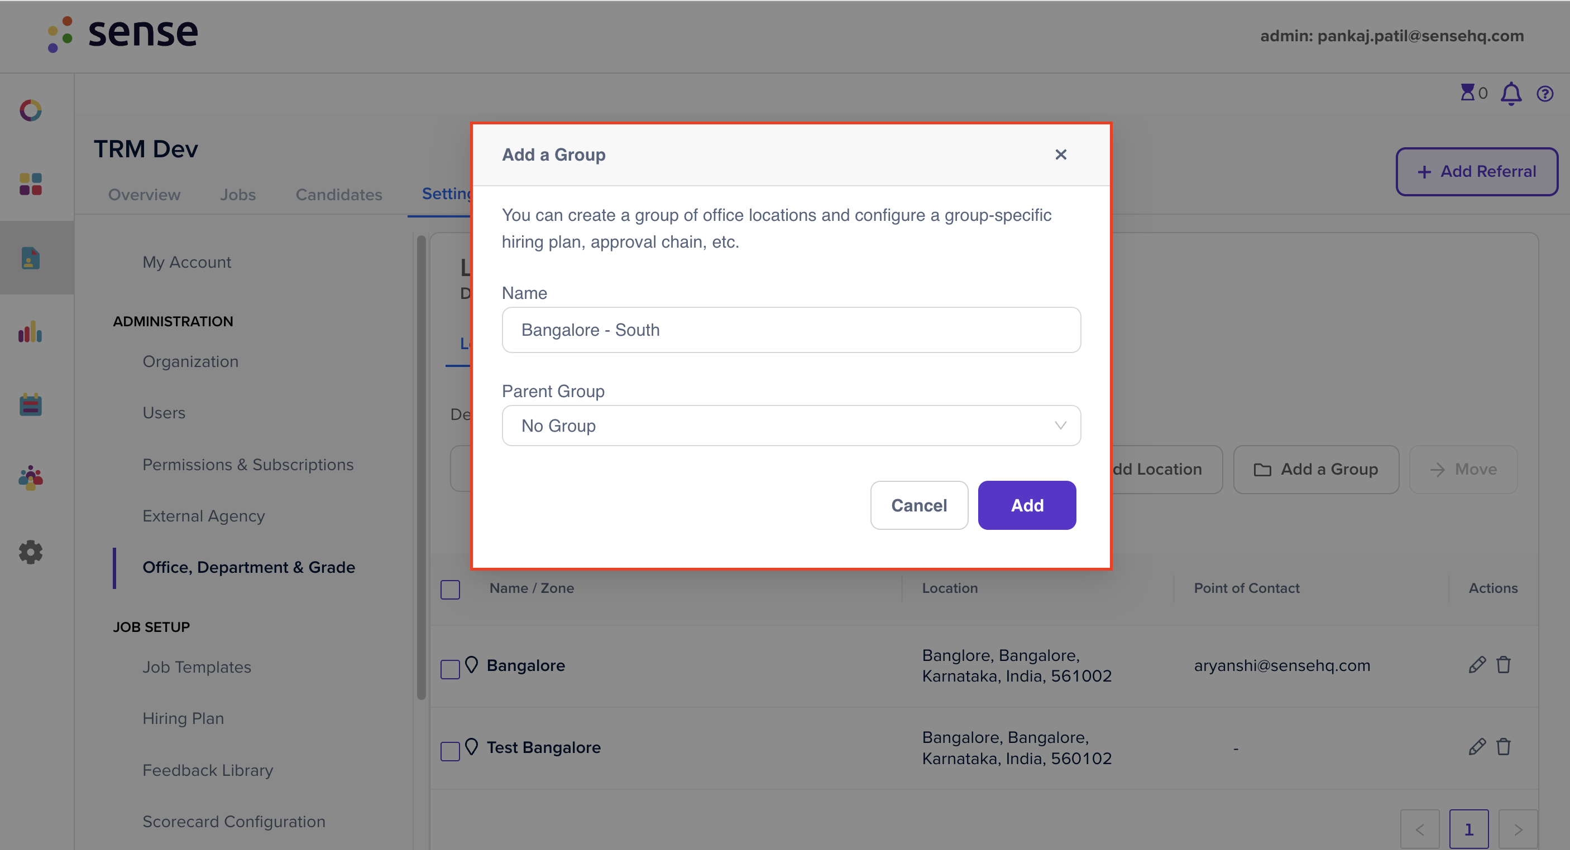This screenshot has width=1570, height=850.
Task: Tick the Bangalore row checkbox
Action: click(x=450, y=669)
